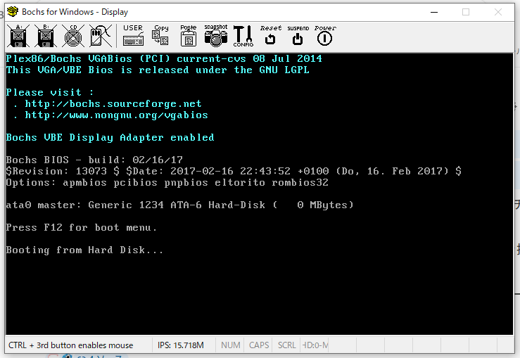
Task: Click the 'Please visit :' line
Action: 50,92
